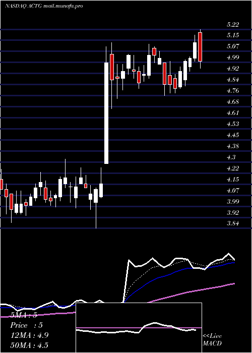Viewport: 252px width, 353px height.
Task: Click the 50MA : 4.5 legend value
Action: coord(29,345)
